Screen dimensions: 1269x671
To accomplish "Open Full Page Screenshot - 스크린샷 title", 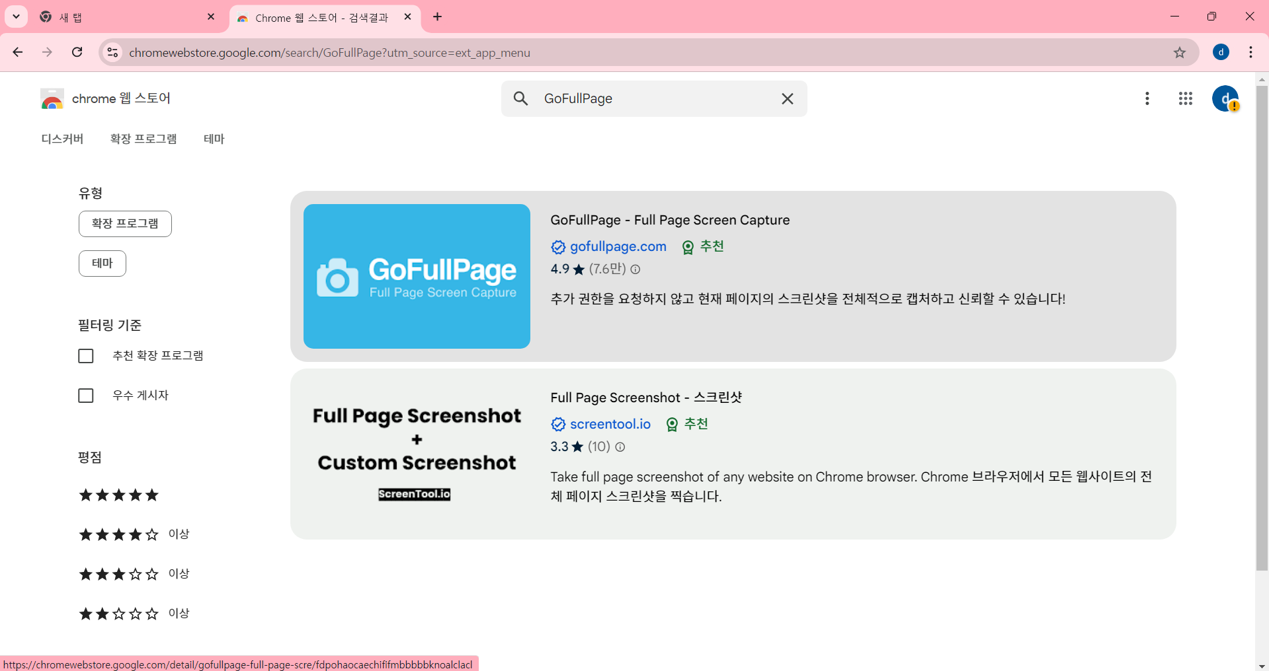I will tap(646, 398).
